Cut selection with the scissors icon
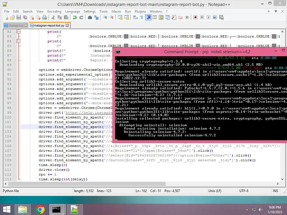Screen dimensions: 287x215 pyautogui.click(x=53, y=17)
